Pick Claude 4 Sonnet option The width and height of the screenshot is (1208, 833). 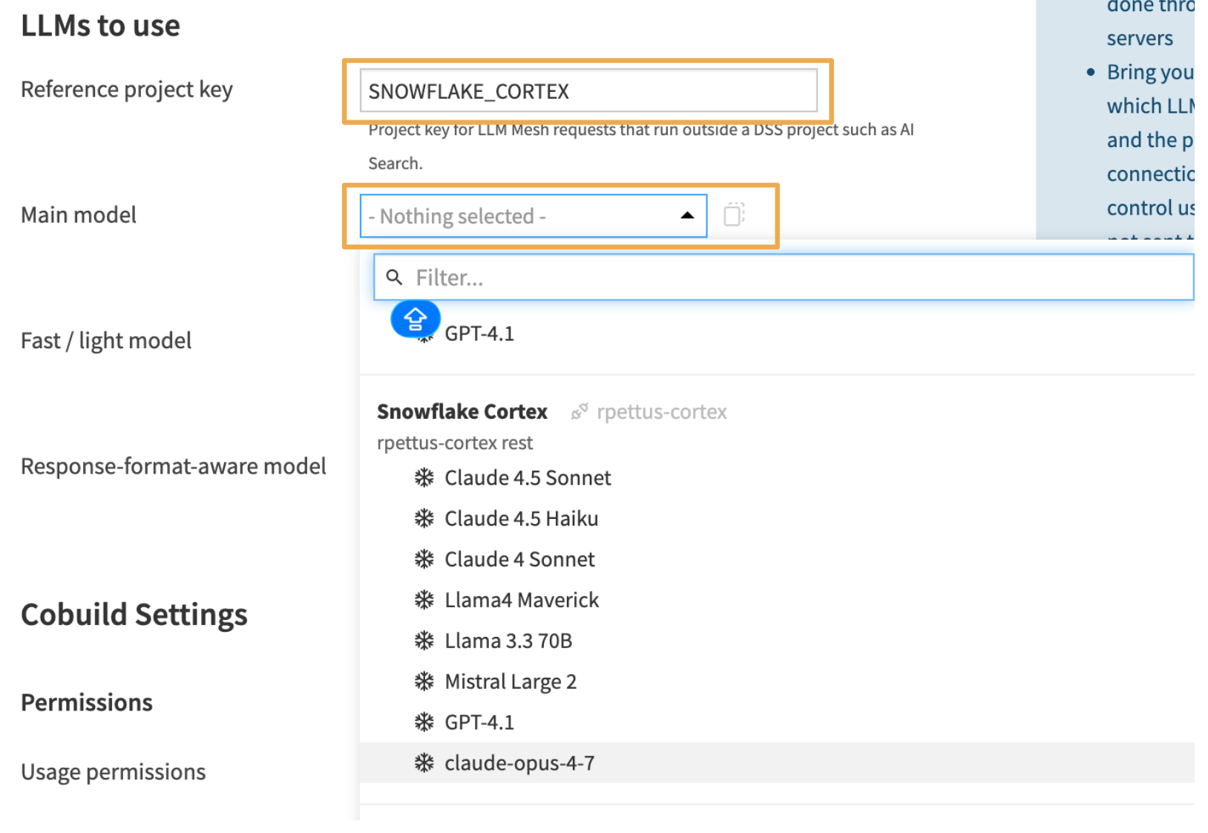[x=777, y=559]
